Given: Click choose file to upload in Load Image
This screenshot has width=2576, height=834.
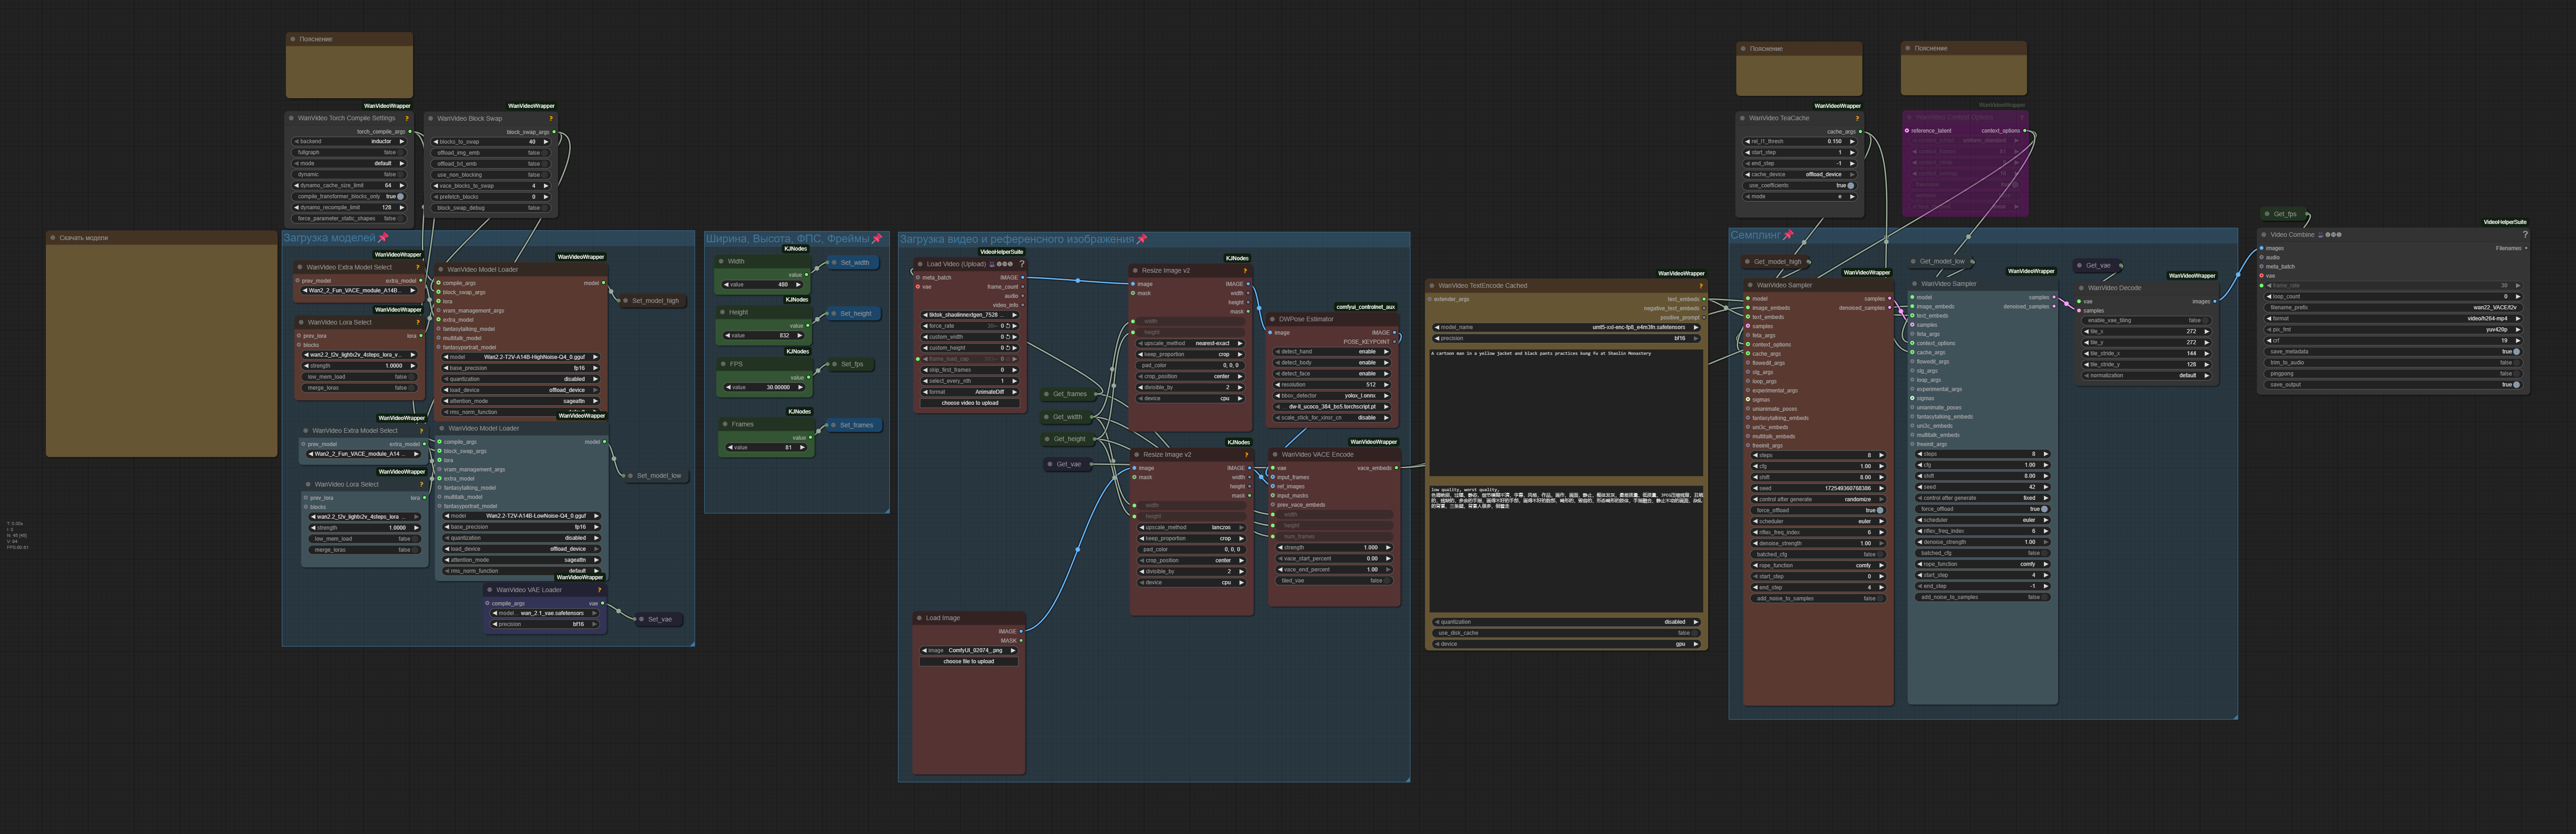Looking at the screenshot, I should coord(969,661).
